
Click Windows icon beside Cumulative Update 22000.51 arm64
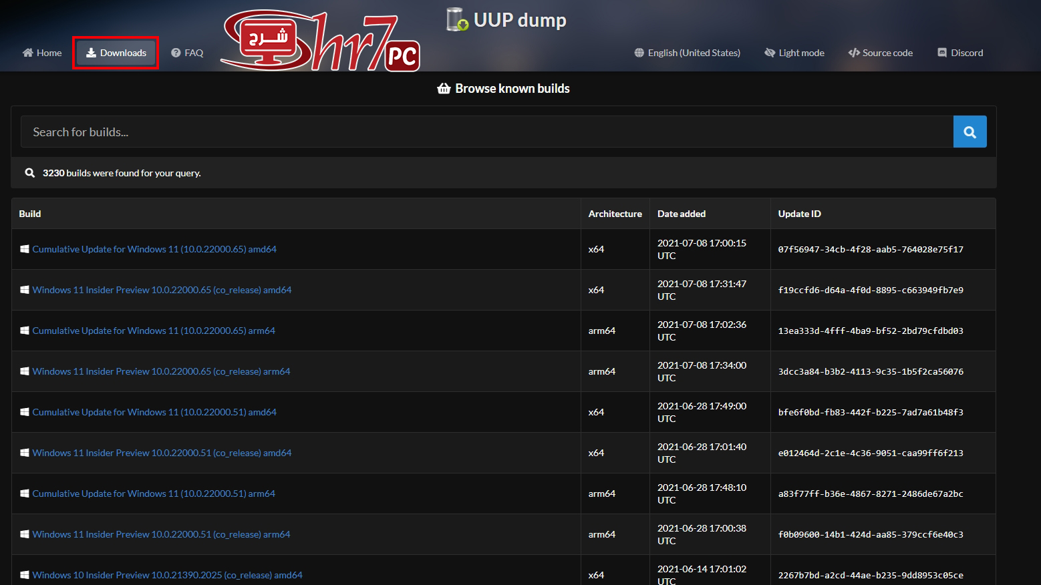[25, 494]
